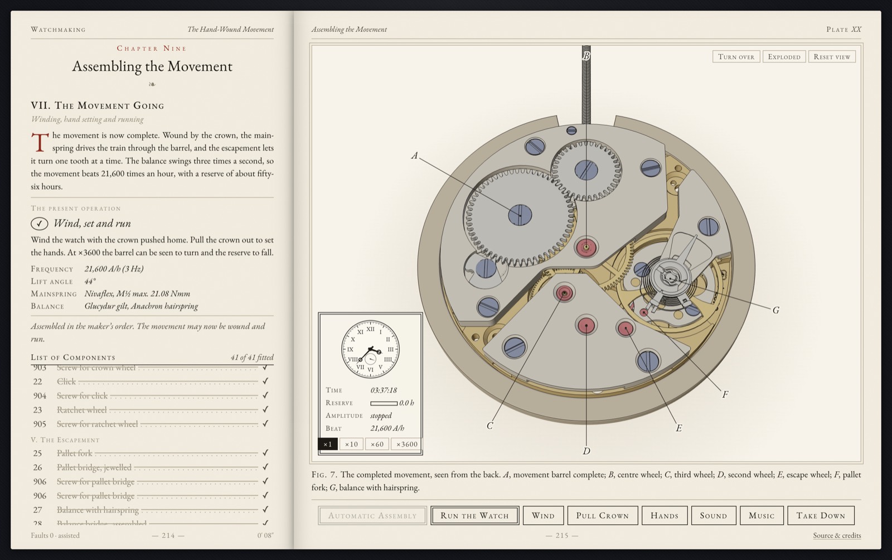This screenshot has height=560, width=892.
Task: Select the Click component row
Action: click(152, 382)
